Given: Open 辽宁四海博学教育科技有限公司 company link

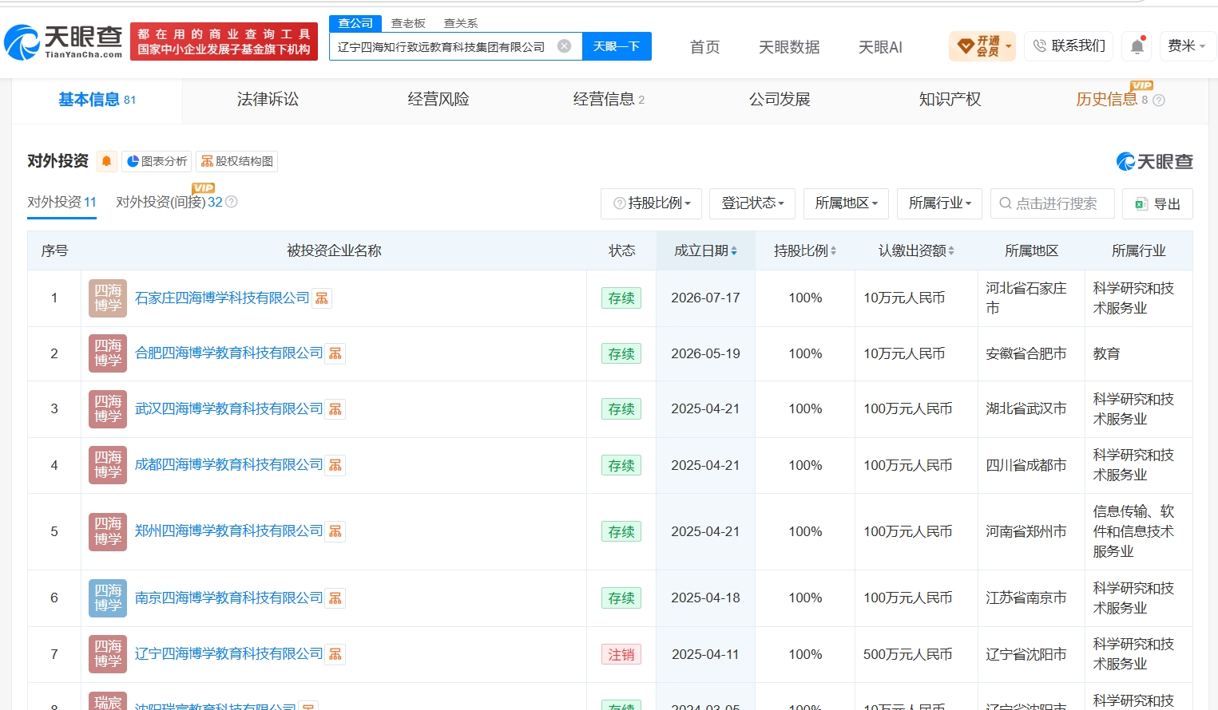Looking at the screenshot, I should tap(229, 654).
